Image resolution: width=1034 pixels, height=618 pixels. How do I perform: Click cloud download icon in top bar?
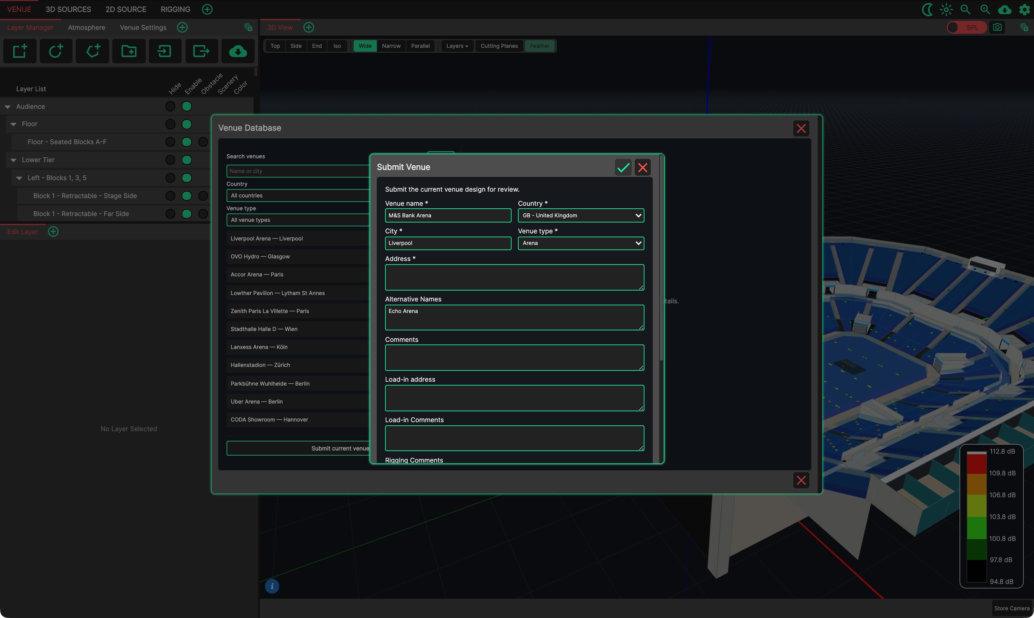1004,9
